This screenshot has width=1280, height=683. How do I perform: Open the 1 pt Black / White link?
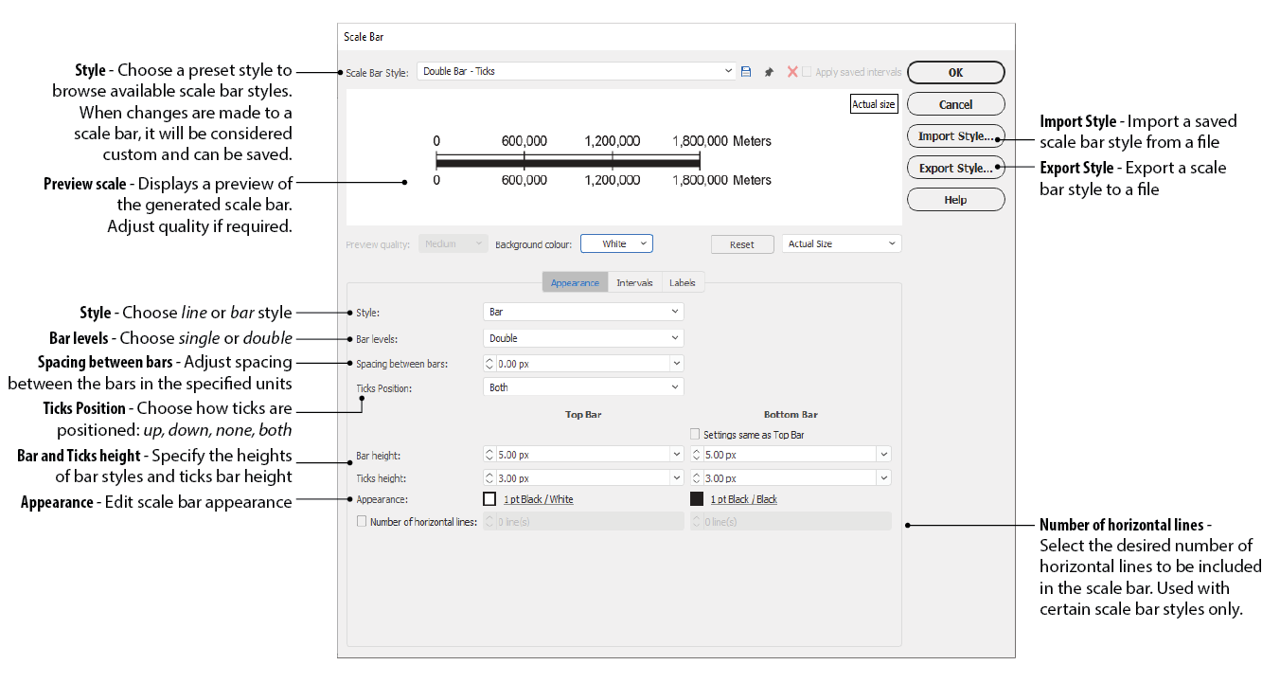click(538, 499)
